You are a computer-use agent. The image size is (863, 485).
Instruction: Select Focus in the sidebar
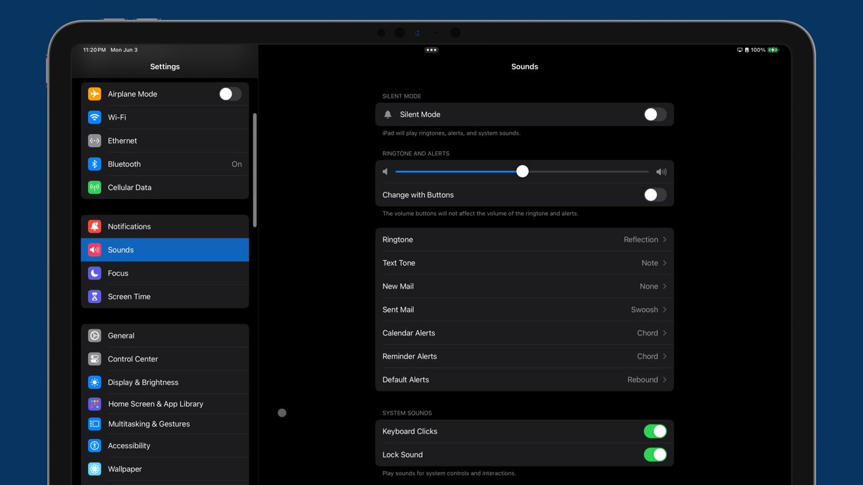coord(165,273)
